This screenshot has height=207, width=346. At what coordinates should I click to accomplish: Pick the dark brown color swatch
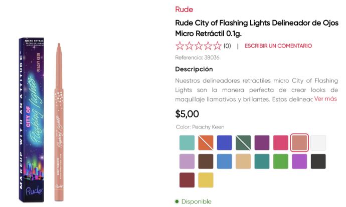(206, 161)
